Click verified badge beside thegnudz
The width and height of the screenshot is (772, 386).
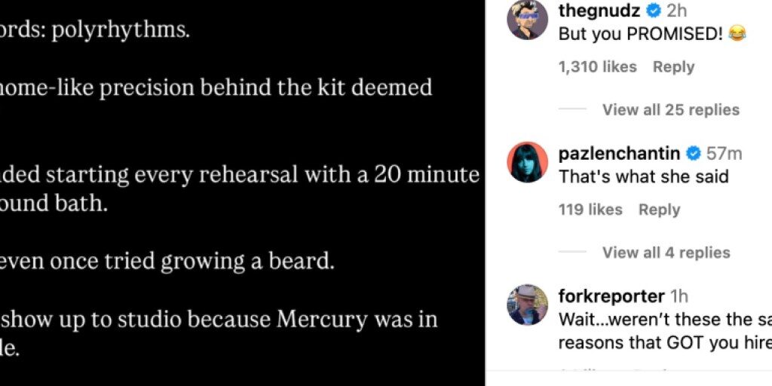pyautogui.click(x=654, y=11)
